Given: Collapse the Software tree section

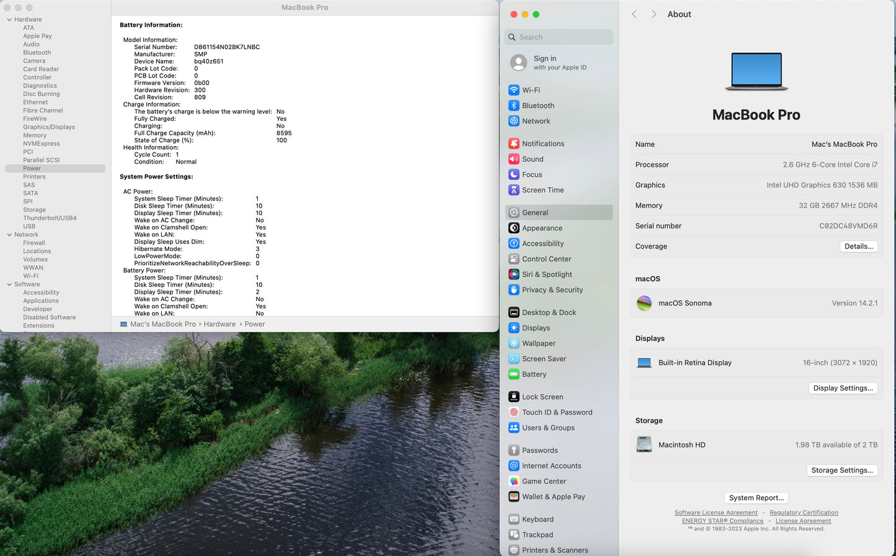Looking at the screenshot, I should coord(9,285).
